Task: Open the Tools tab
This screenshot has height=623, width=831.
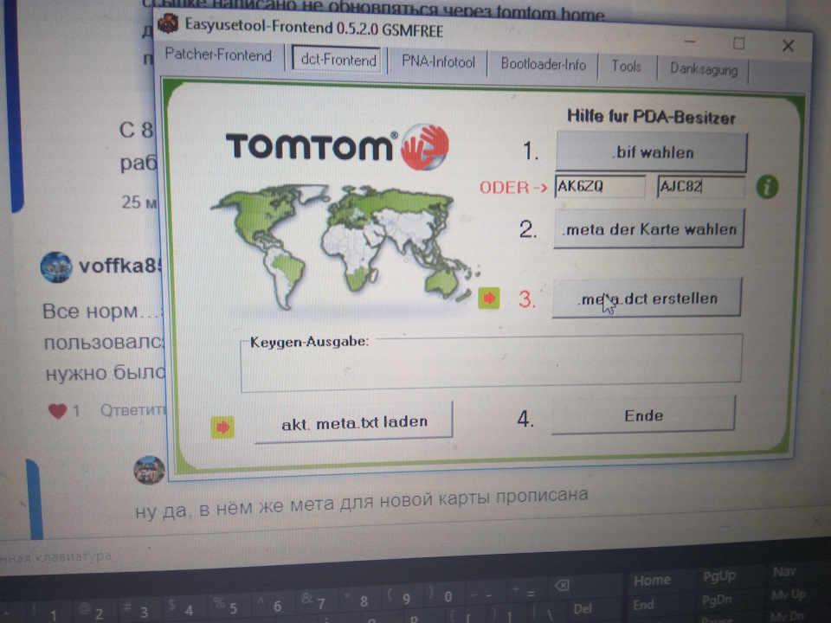Action: 626,67
